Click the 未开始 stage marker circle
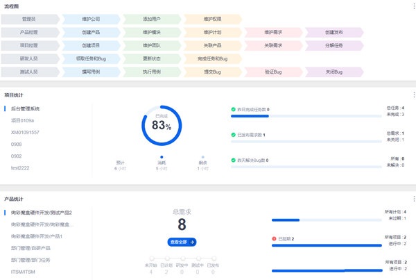 point(152,258)
